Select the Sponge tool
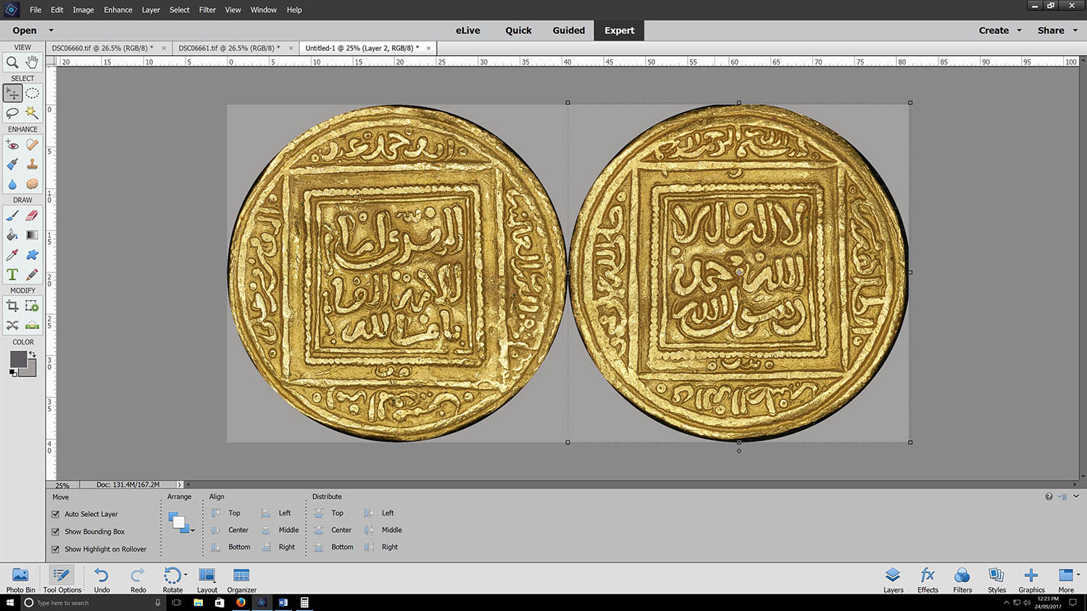1087x611 pixels. tap(32, 184)
